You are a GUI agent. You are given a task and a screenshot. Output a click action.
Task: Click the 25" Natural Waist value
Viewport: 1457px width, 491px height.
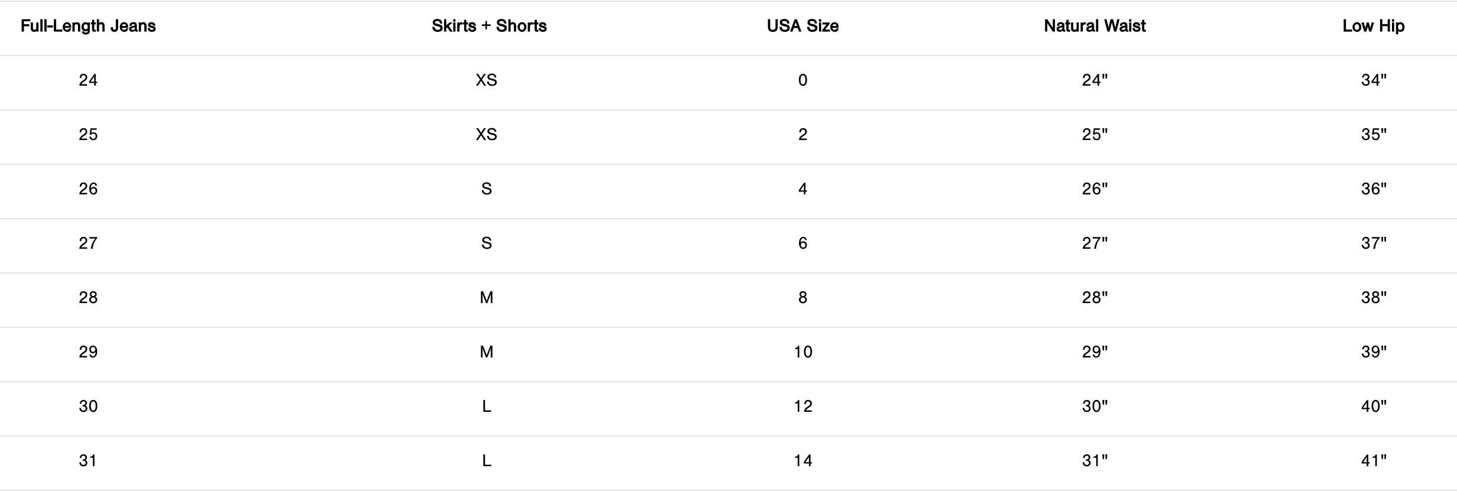tap(1095, 135)
